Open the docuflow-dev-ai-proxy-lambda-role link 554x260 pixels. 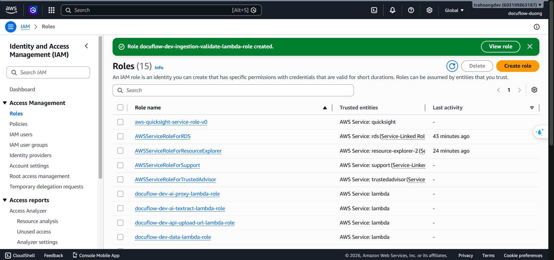point(177,194)
